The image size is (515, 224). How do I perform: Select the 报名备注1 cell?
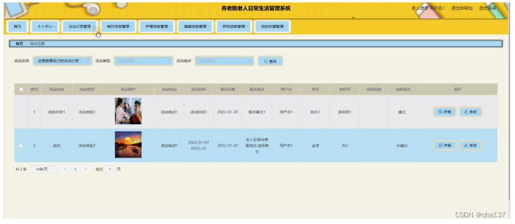pyautogui.click(x=257, y=112)
